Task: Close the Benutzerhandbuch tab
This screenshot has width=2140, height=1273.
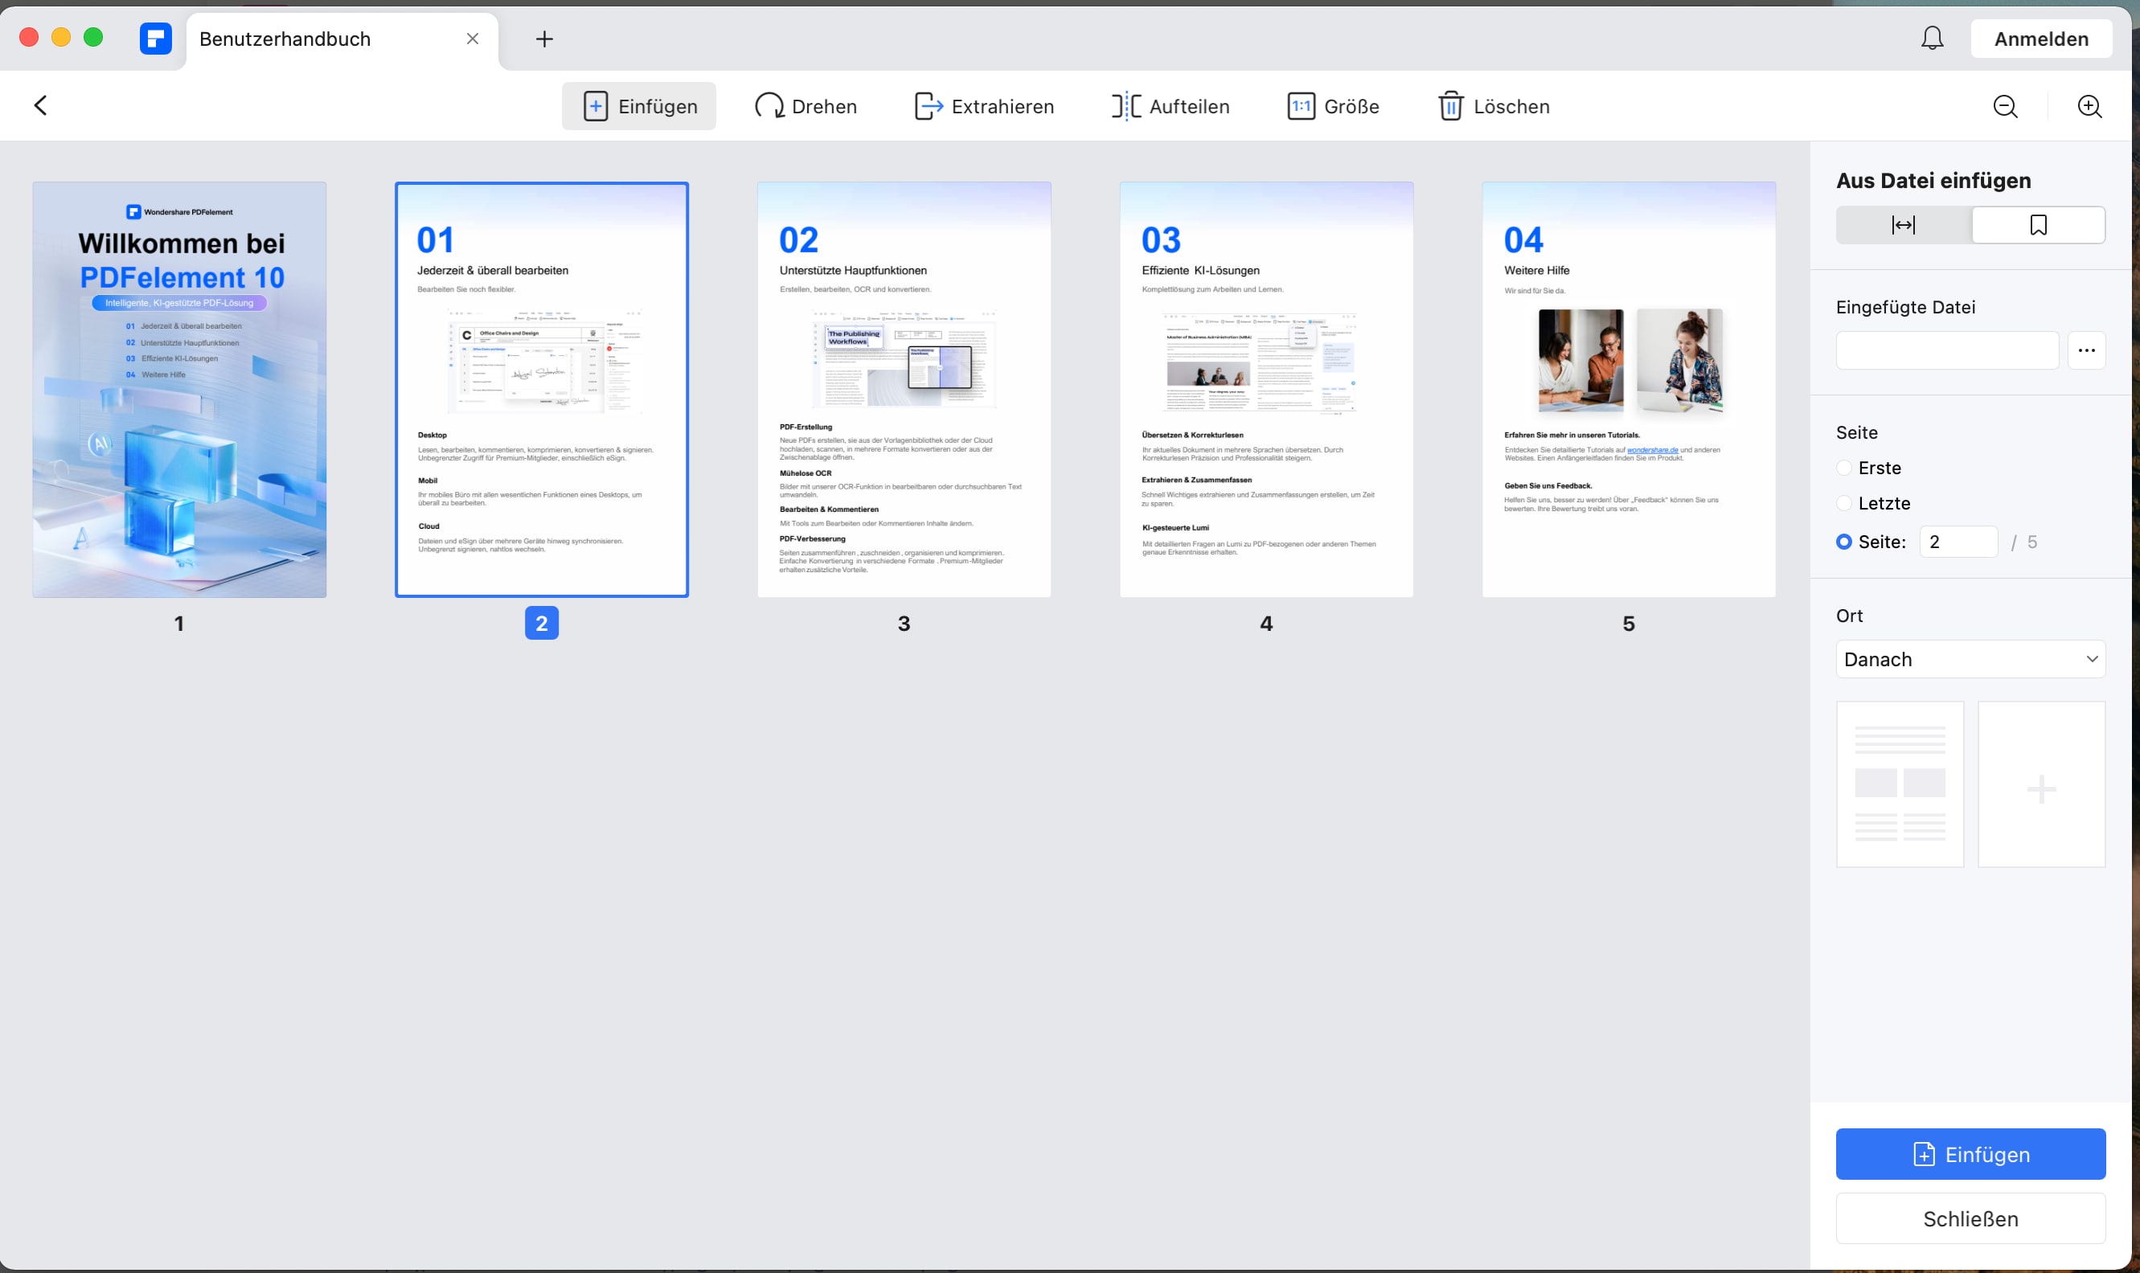Action: click(473, 39)
